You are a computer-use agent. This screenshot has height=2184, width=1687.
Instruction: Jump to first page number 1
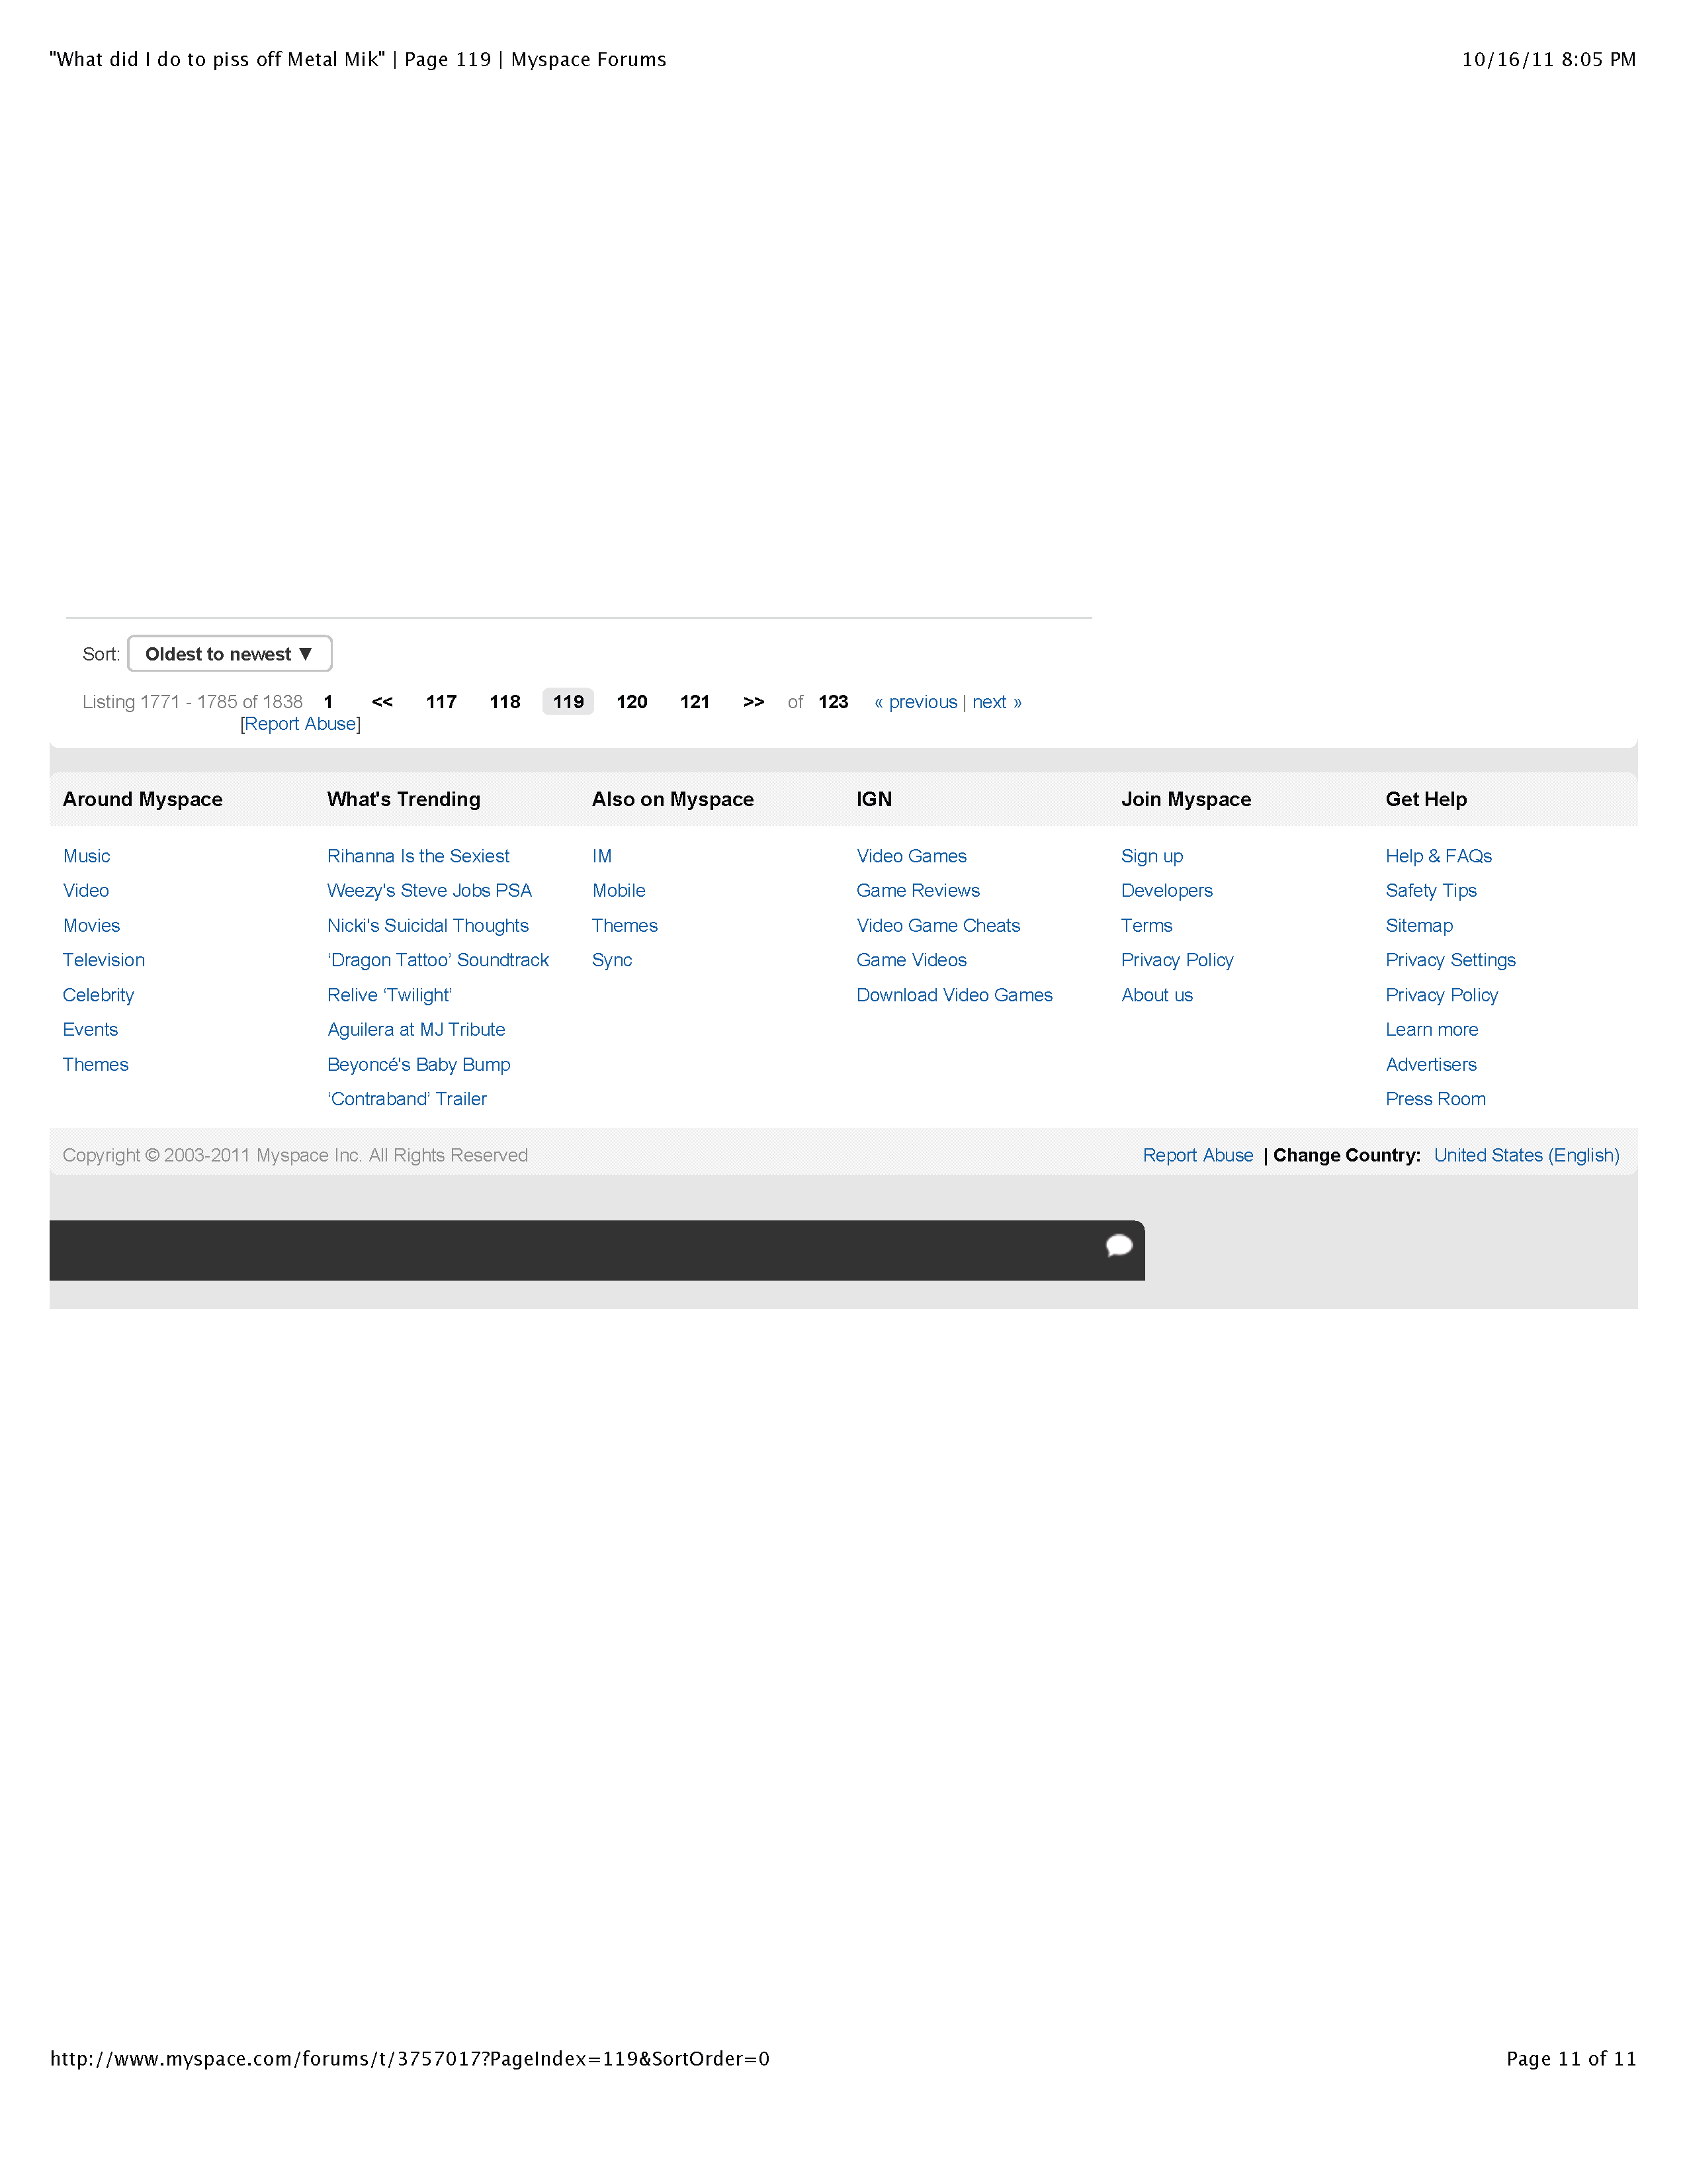327,702
